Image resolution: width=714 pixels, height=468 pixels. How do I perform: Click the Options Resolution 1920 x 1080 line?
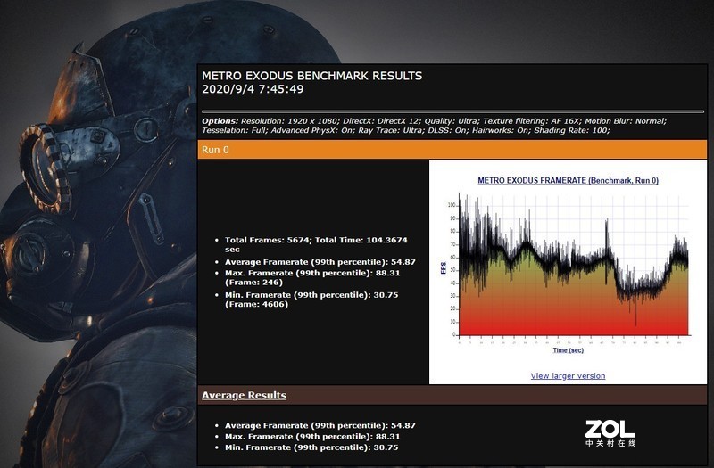(x=434, y=121)
